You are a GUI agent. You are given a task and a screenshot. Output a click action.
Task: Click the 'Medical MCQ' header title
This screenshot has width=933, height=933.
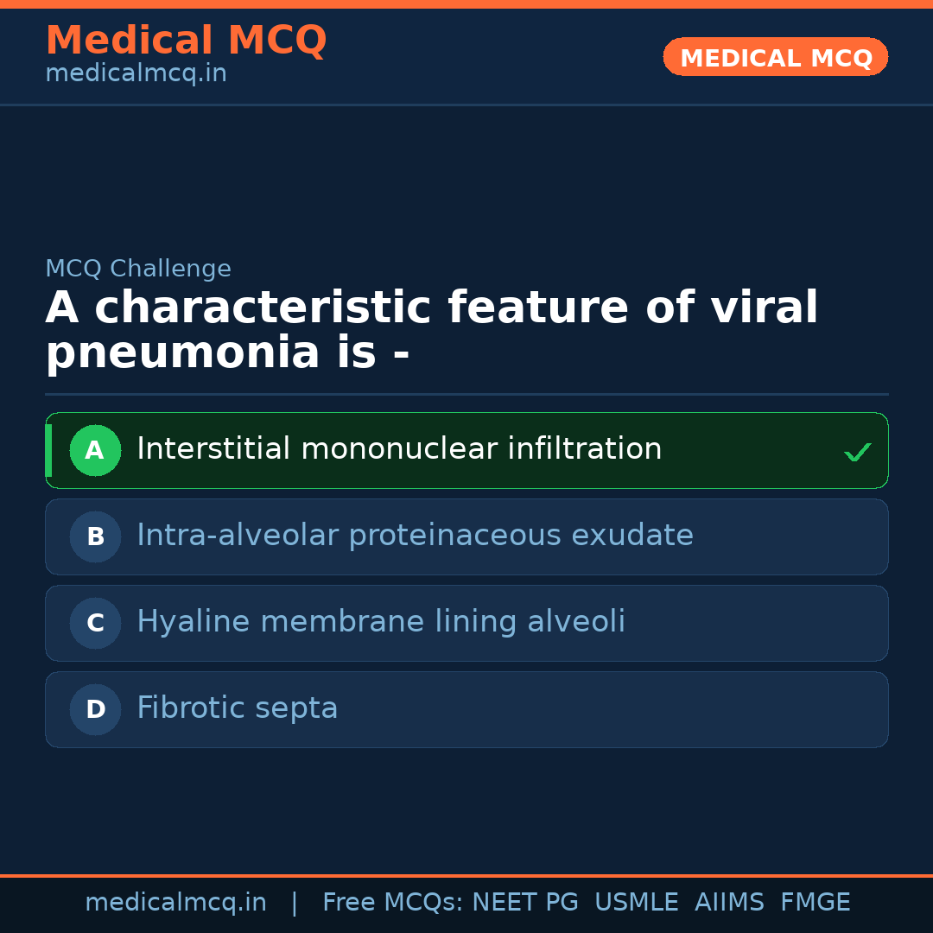click(x=186, y=41)
